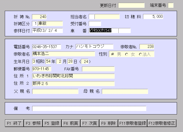Click the F9 削除 delete button
183x132 pixels.
[109, 123]
